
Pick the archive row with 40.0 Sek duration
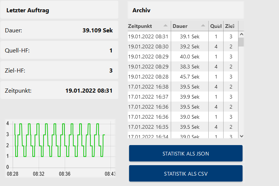click(x=190, y=57)
